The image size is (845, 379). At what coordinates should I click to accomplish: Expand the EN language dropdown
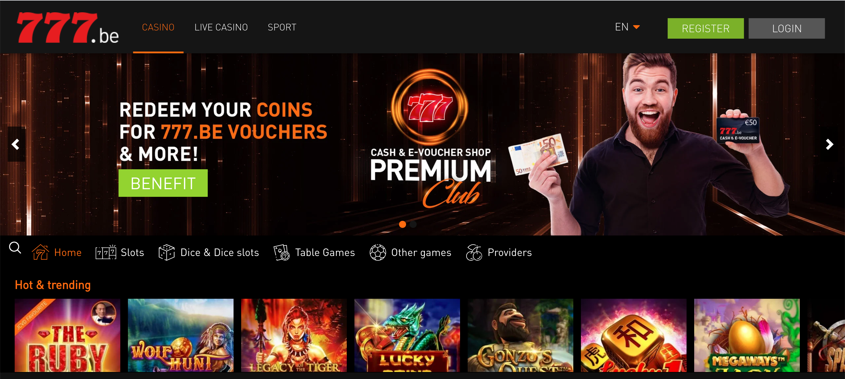(x=627, y=27)
